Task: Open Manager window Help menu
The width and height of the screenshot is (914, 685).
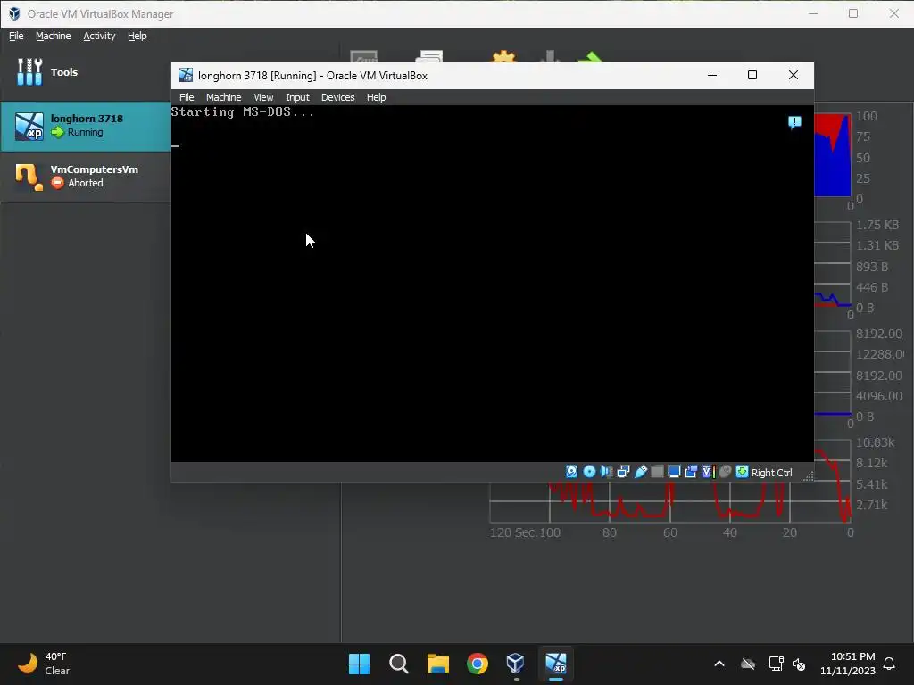Action: (137, 36)
